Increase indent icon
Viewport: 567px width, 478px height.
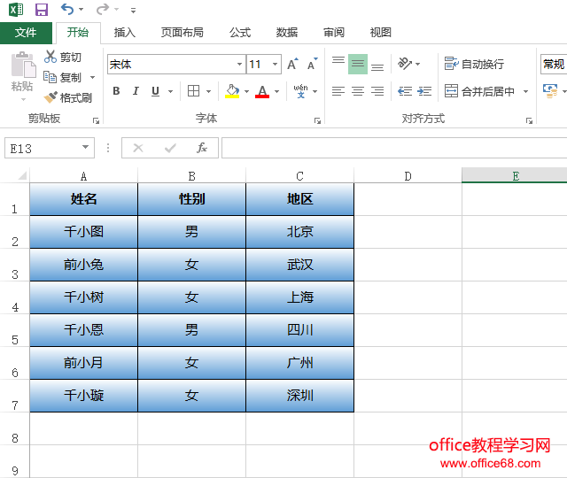tap(424, 91)
